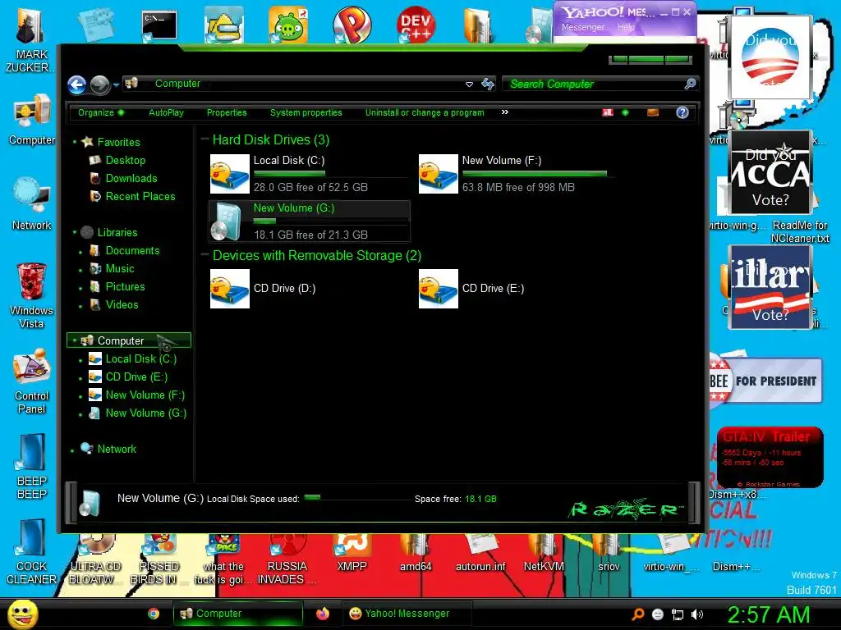The width and height of the screenshot is (841, 630).
Task: Click the search magnifier icon
Action: tap(690, 84)
